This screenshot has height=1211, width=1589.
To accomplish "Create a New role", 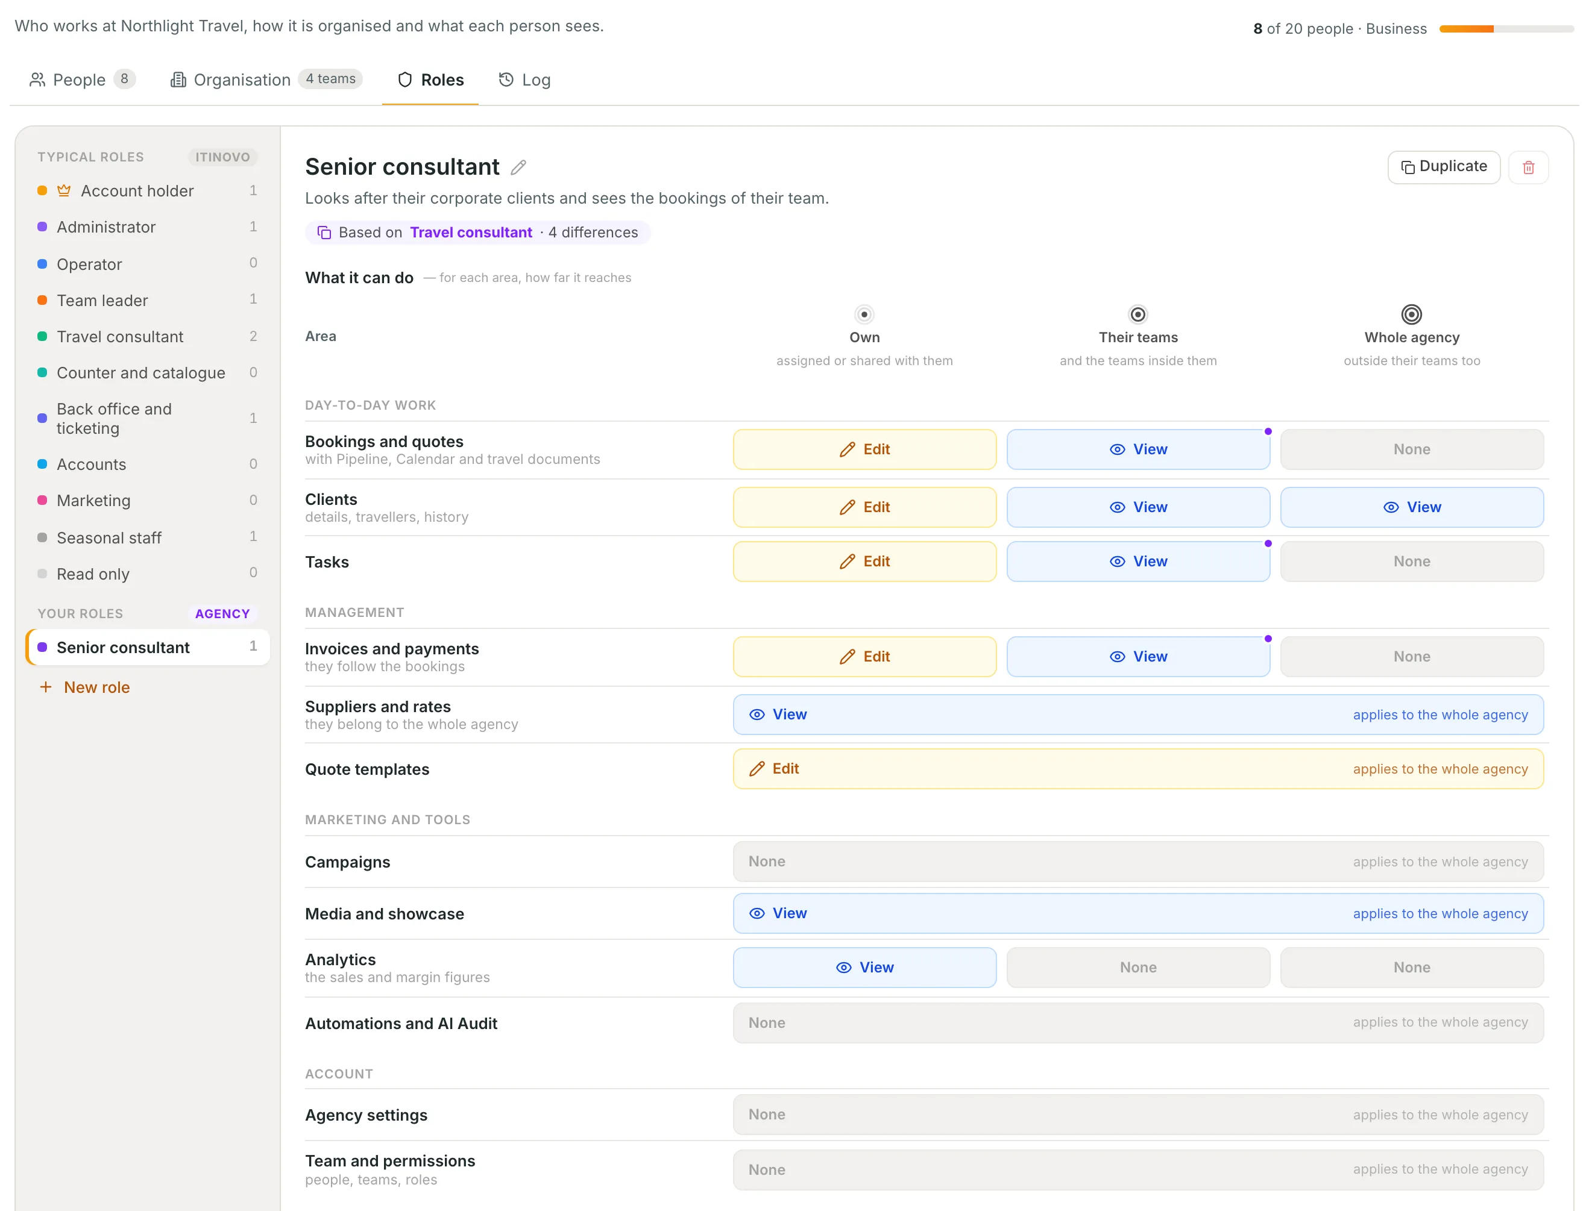I will (84, 687).
